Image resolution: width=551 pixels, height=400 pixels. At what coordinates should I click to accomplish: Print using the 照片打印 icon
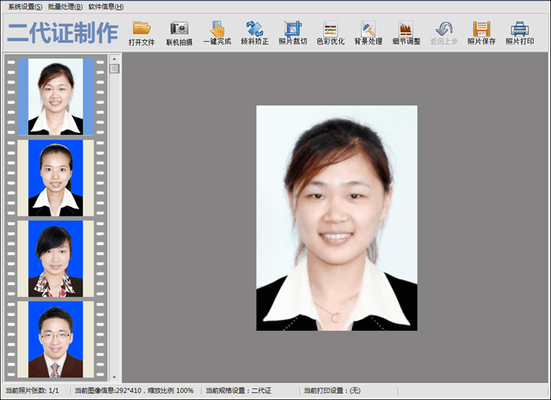coord(520,30)
